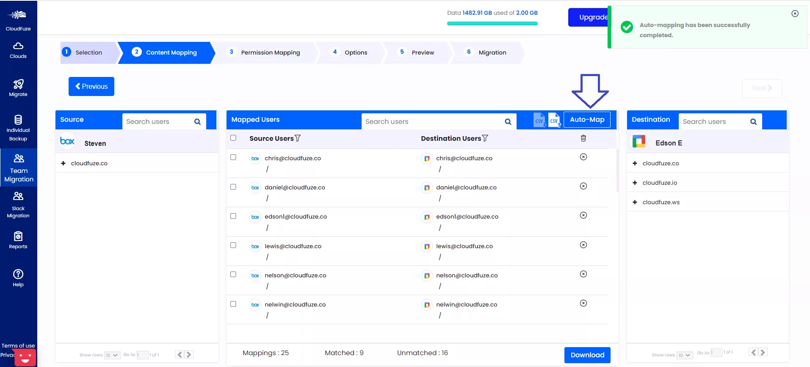This screenshot has width=810, height=367.
Task: Go to Permission Mapping step
Action: tap(265, 52)
